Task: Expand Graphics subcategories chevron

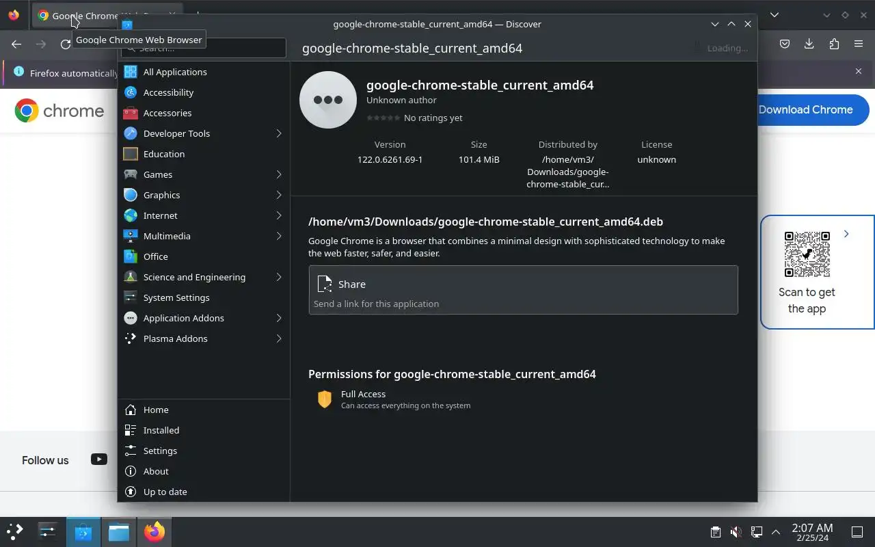Action: 279,195
